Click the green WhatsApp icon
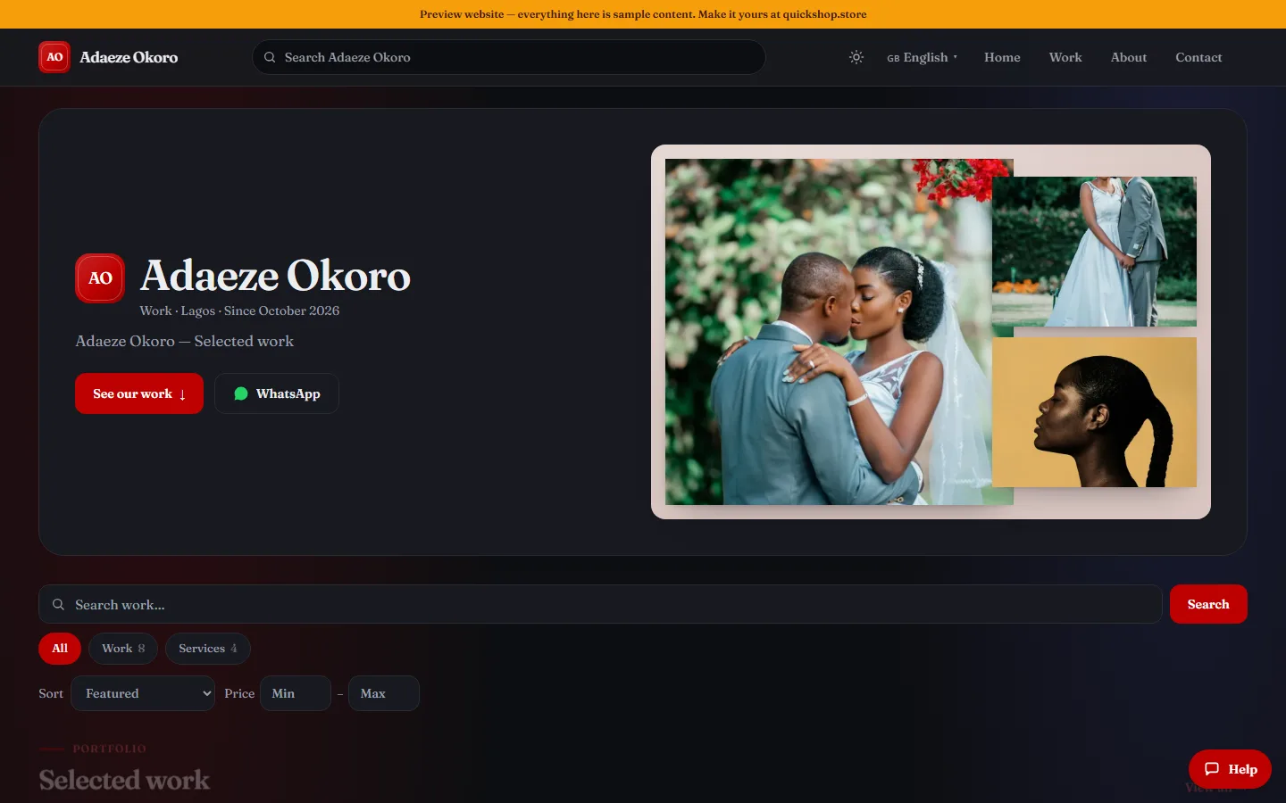The width and height of the screenshot is (1286, 803). [x=241, y=393]
